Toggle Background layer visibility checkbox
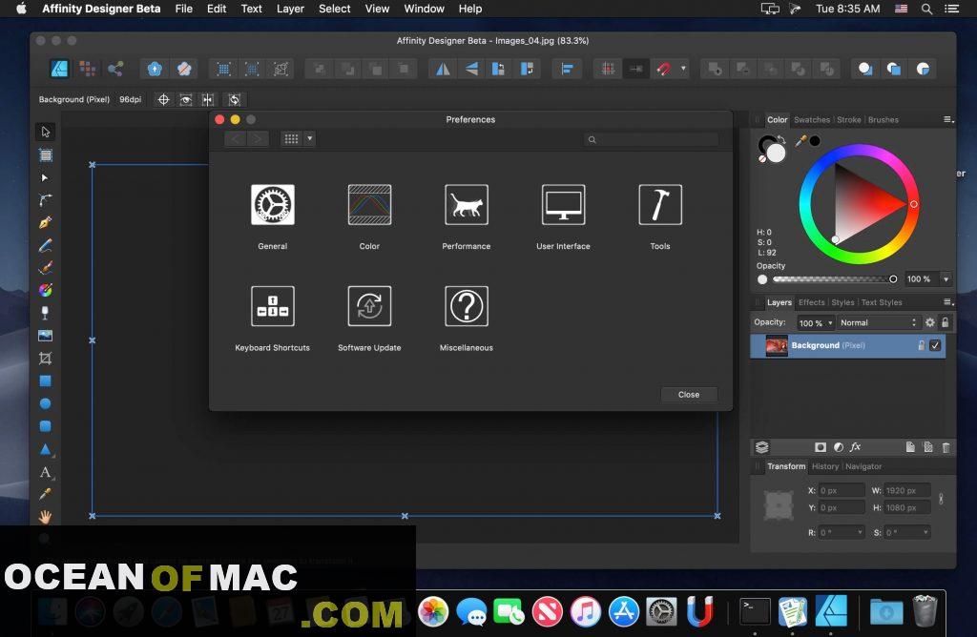Image resolution: width=977 pixels, height=637 pixels. coord(935,345)
